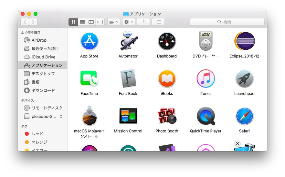Screen dimensions: 285x177
Task: Click the Launchpad label text
Action: tap(244, 94)
